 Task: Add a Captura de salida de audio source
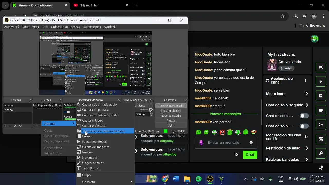(x=105, y=115)
